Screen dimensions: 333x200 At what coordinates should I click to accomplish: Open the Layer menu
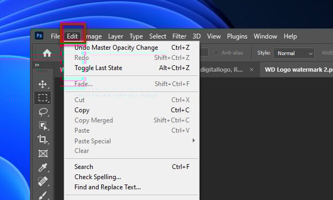(116, 36)
